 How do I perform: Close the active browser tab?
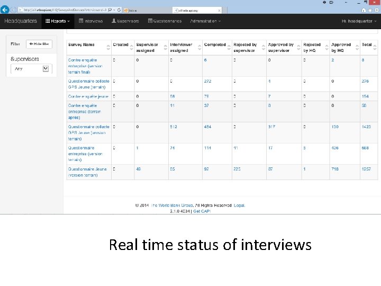(x=220, y=11)
